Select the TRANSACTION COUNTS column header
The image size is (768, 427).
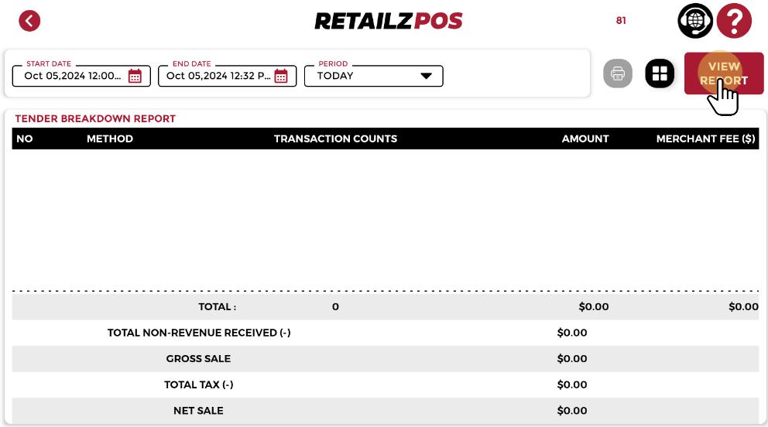pos(335,138)
